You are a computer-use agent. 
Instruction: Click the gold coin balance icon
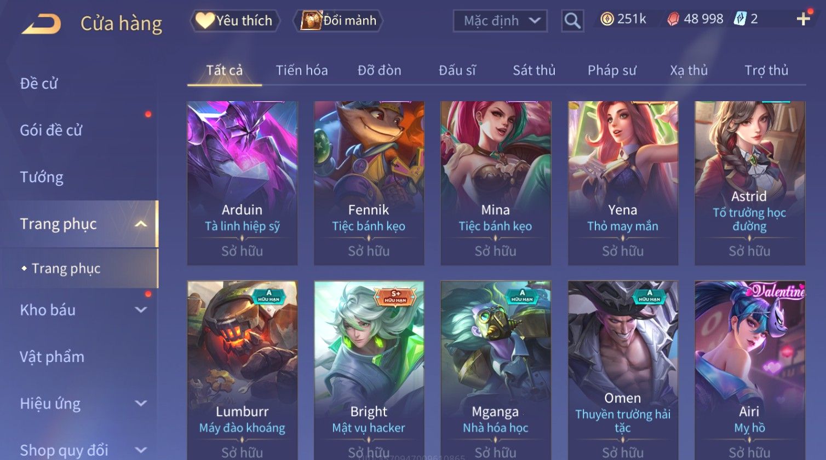(x=607, y=19)
